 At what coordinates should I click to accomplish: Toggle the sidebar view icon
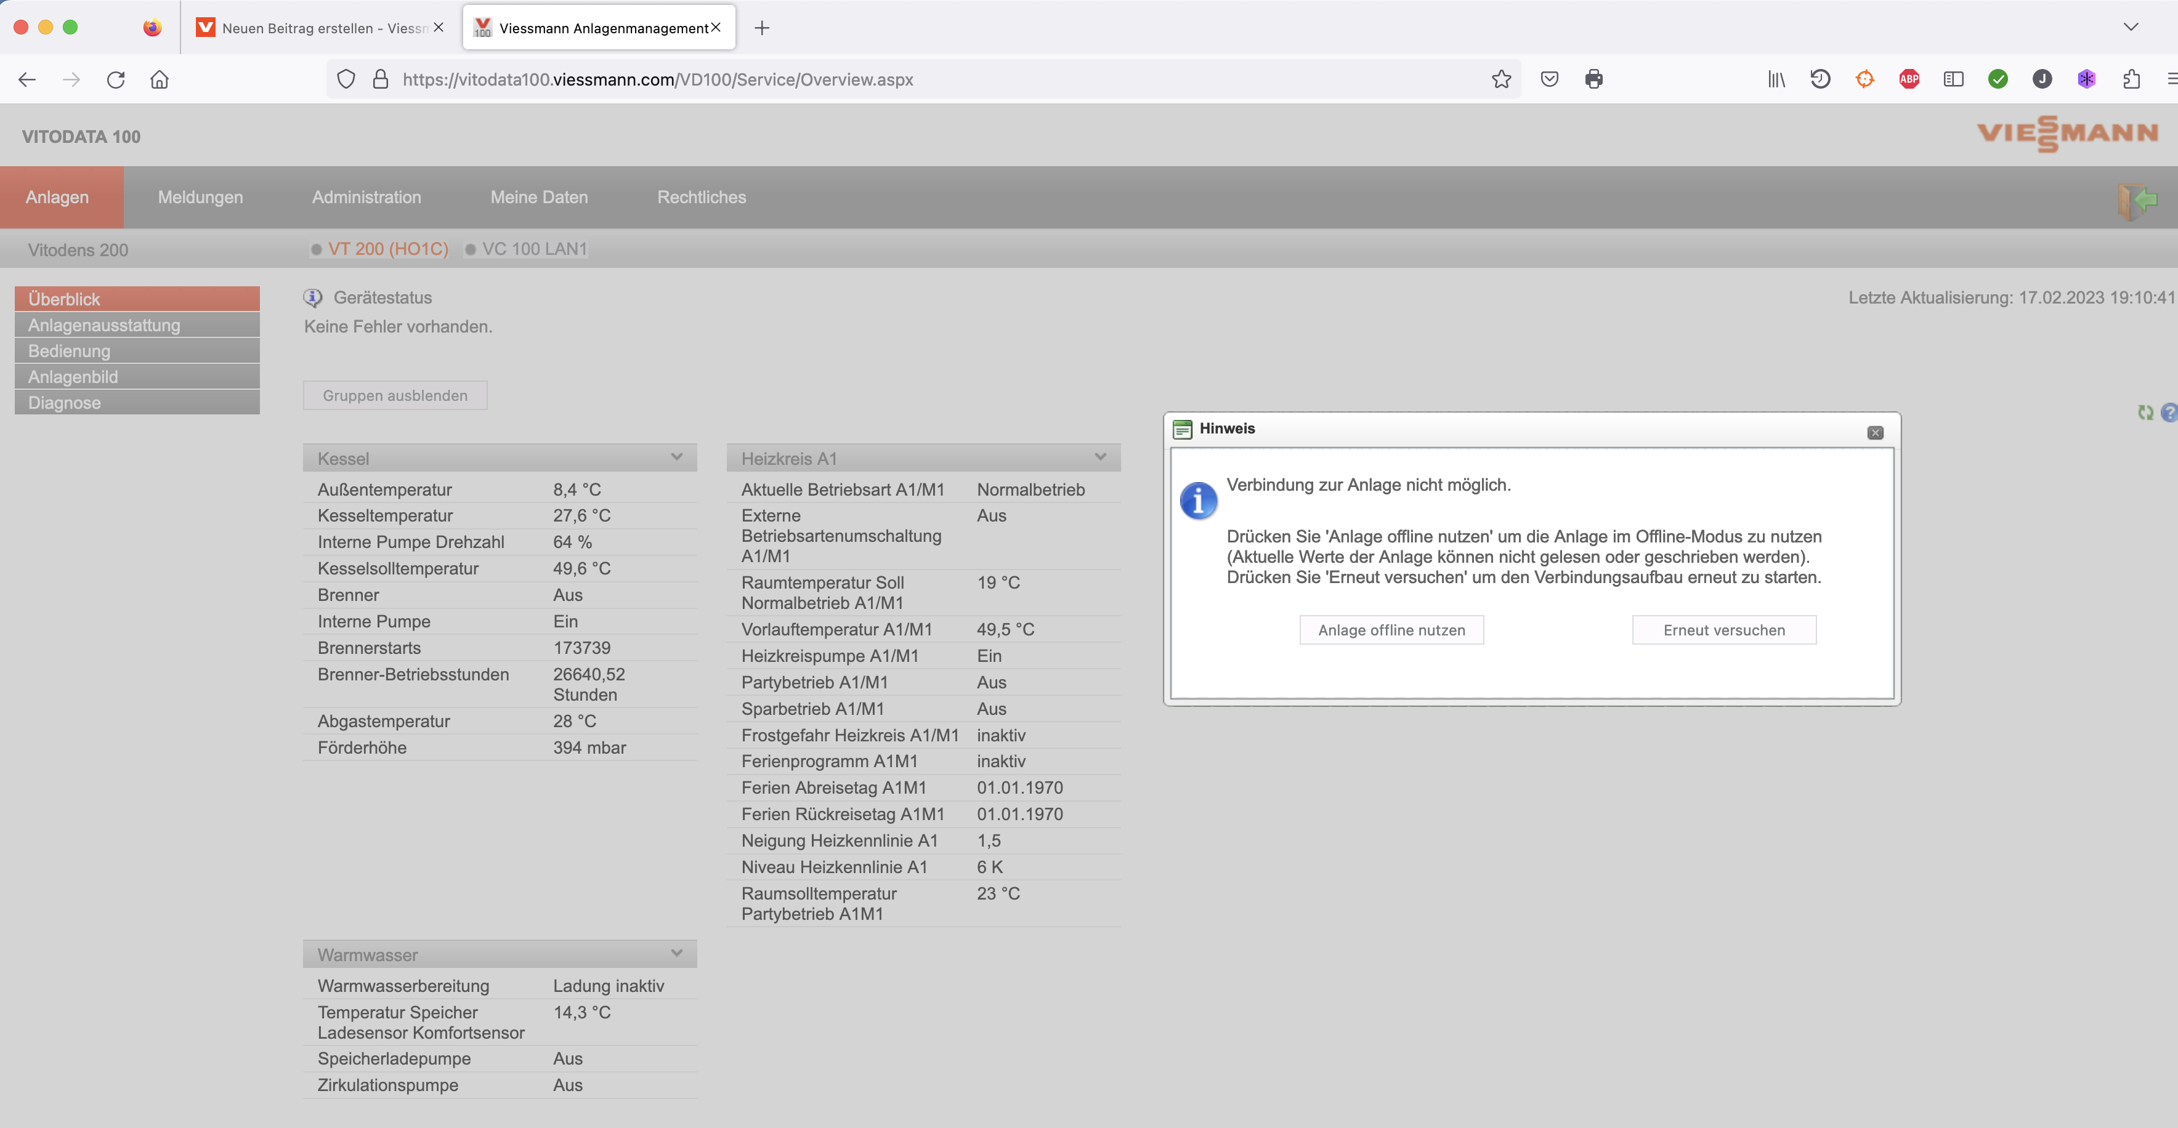tap(1953, 79)
